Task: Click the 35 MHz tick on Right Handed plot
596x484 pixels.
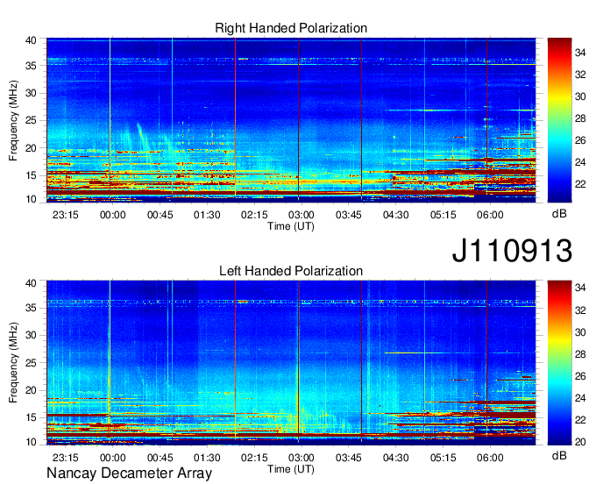Action: 31,66
